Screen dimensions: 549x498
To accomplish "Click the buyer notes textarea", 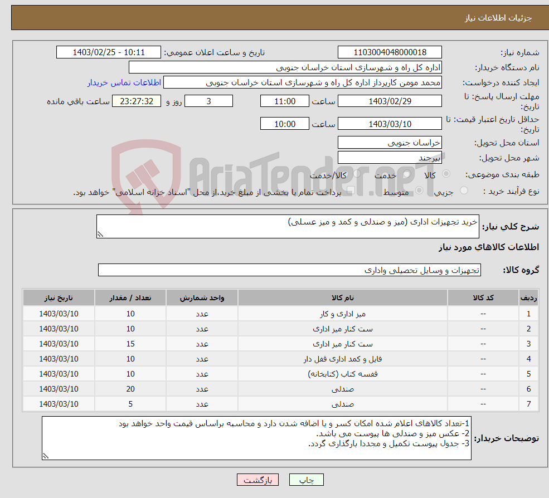I will [256, 438].
